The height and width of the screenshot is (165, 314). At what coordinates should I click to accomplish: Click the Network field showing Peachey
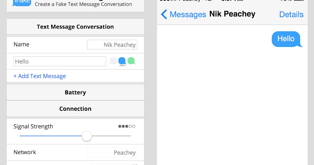pos(112,152)
